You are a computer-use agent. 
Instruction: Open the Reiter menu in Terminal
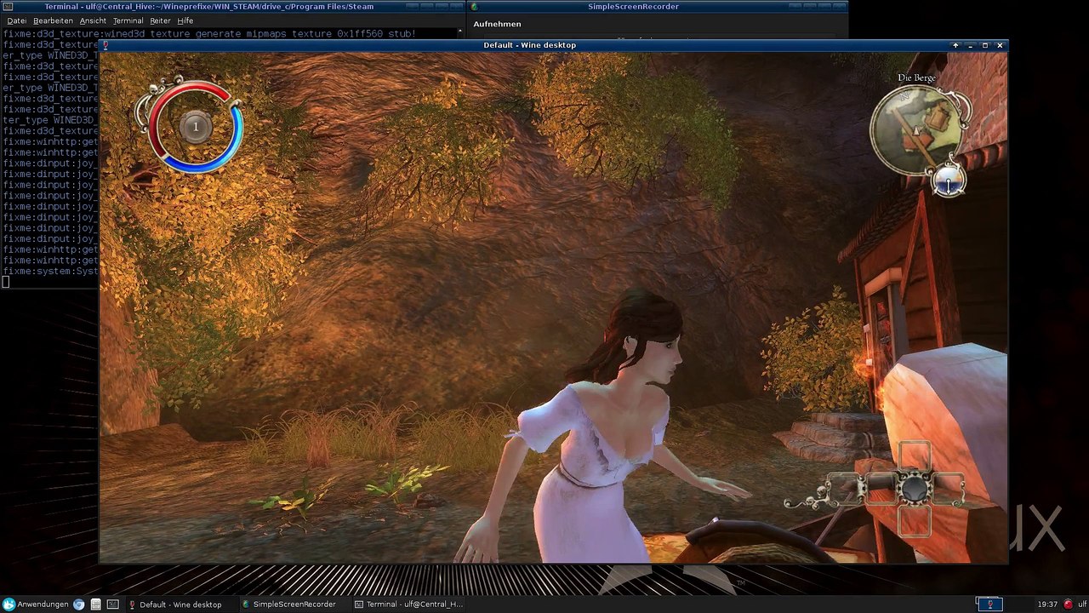click(x=160, y=20)
